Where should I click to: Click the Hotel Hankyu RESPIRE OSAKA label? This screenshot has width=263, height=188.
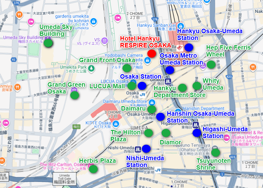point(146,42)
